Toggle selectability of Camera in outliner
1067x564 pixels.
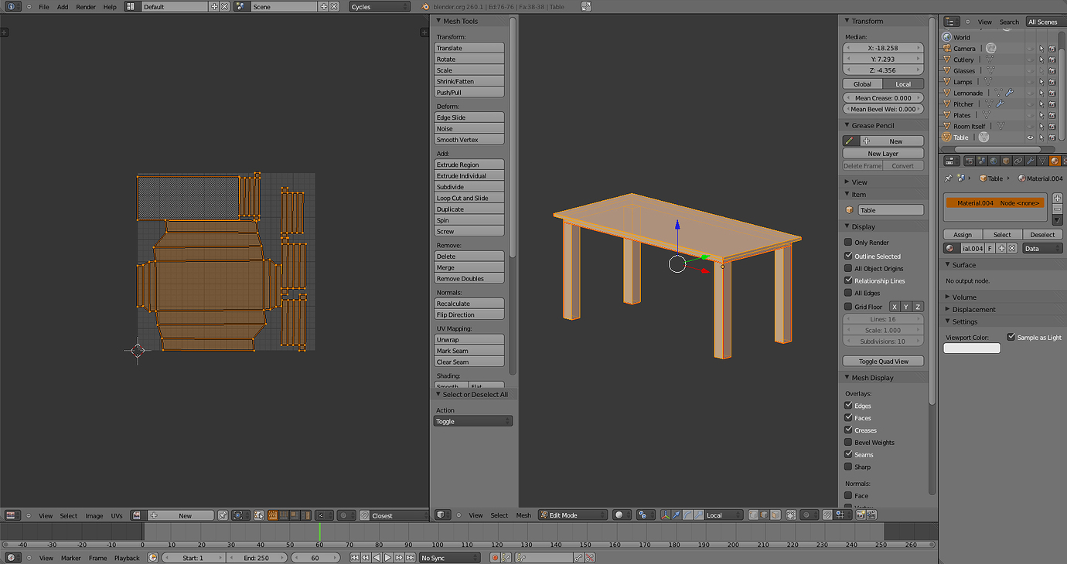[1041, 49]
